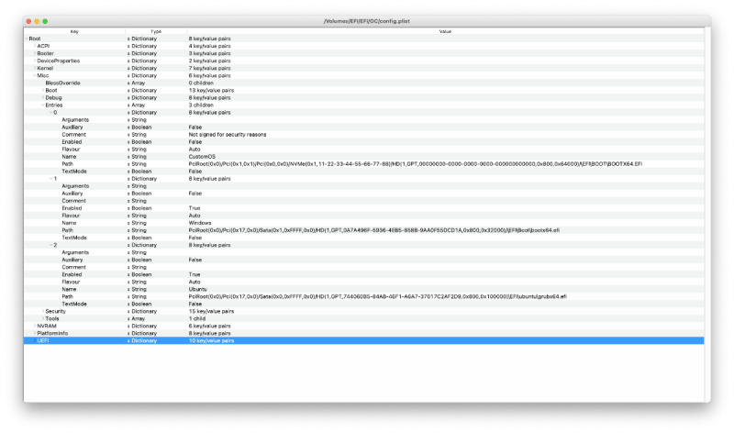
Task: Open the Type popup on the Tools row
Action: point(128,318)
